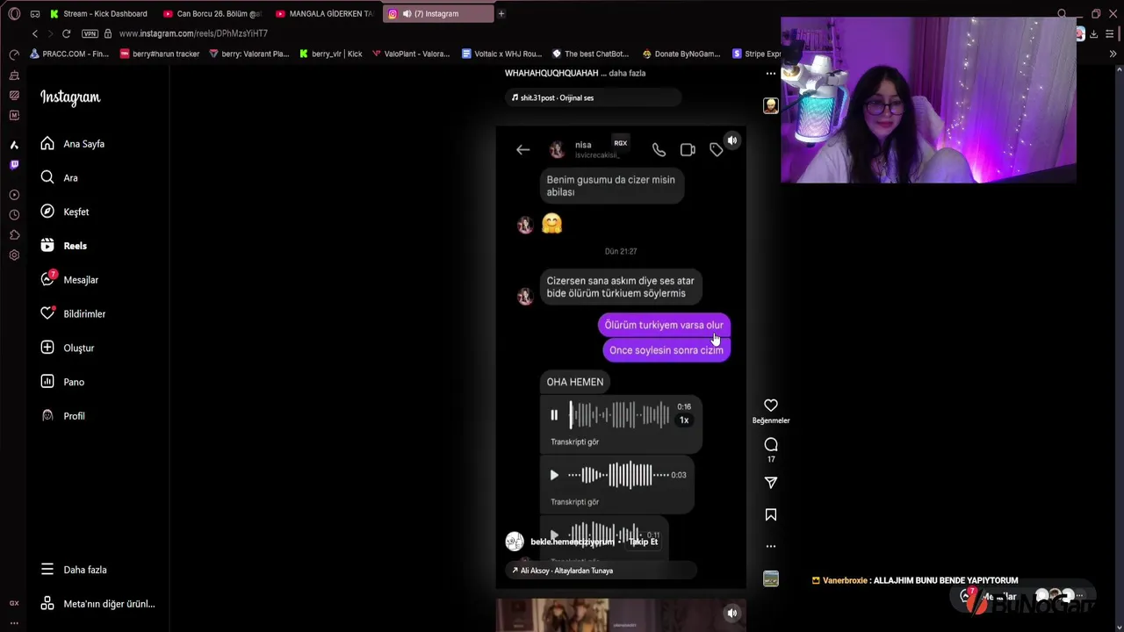This screenshot has height=632, width=1124.
Task: Share the reel with paper plane icon
Action: (770, 483)
